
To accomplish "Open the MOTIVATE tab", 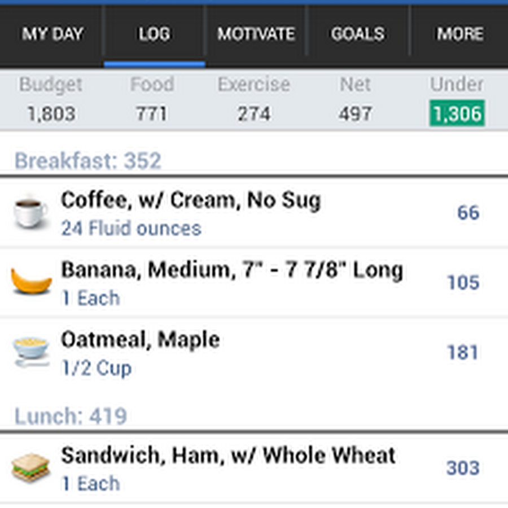I will pyautogui.click(x=256, y=34).
